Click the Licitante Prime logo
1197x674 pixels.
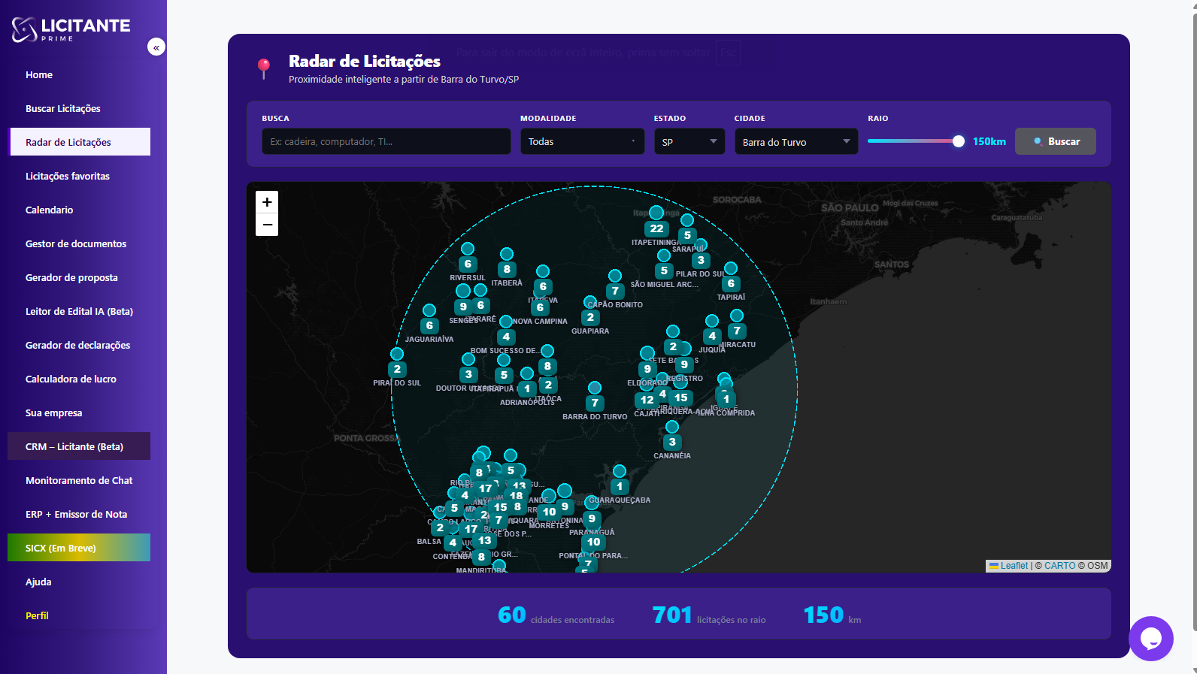71,29
